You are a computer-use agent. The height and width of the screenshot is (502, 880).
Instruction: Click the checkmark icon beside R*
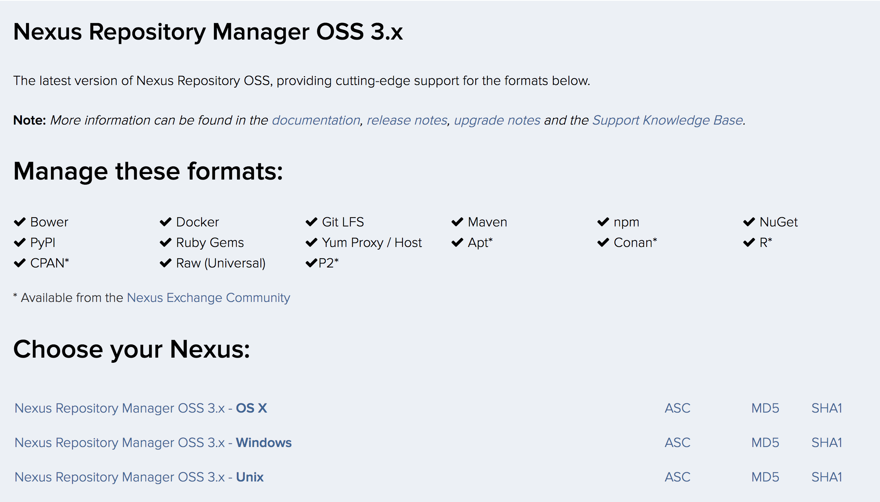[749, 243]
